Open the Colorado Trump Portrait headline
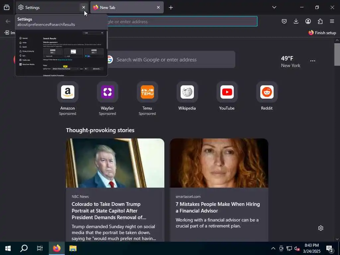 click(x=109, y=211)
